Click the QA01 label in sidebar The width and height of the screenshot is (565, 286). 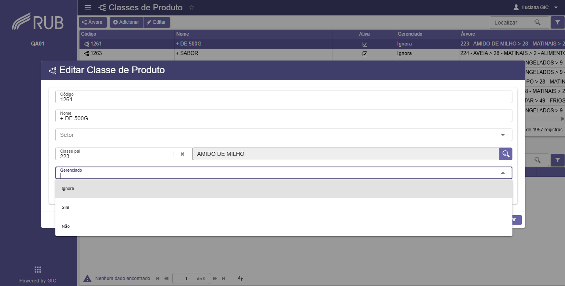click(x=38, y=44)
